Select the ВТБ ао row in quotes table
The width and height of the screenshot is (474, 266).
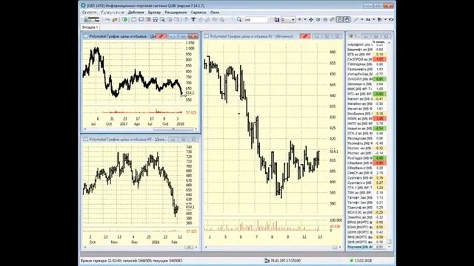pos(367,54)
